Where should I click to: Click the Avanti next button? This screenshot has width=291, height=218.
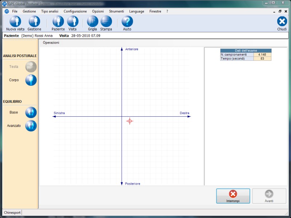pyautogui.click(x=269, y=196)
